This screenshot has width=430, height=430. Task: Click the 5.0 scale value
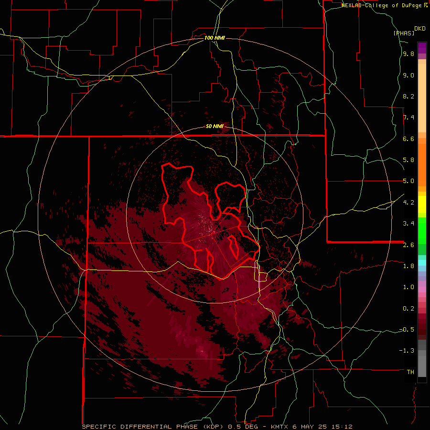coord(408,181)
